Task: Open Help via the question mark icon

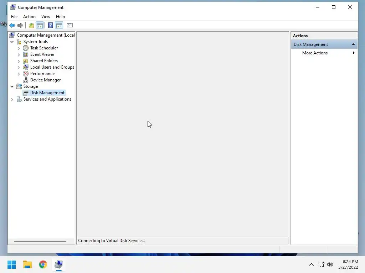Action: click(x=50, y=25)
